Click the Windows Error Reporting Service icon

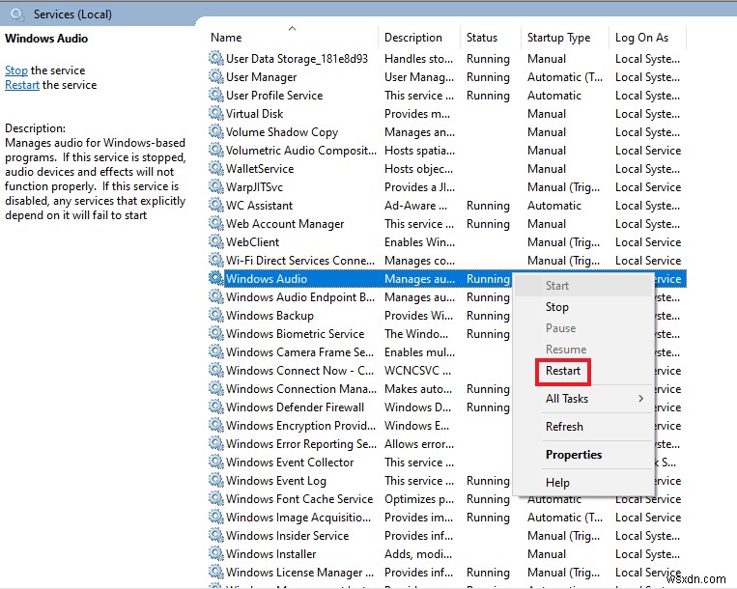(215, 443)
